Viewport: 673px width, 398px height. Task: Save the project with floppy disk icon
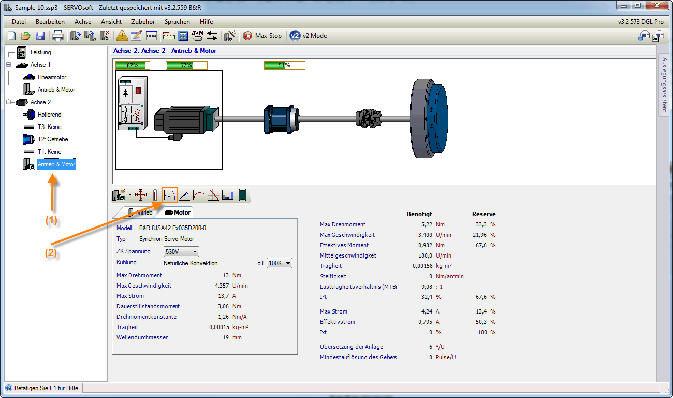tap(40, 36)
